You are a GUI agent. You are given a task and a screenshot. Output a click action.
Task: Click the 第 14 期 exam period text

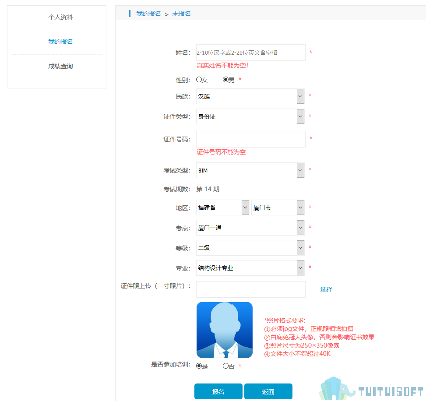point(208,189)
